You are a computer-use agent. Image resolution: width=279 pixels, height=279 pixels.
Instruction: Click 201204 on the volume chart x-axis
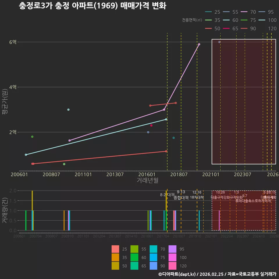click(x=99, y=236)
